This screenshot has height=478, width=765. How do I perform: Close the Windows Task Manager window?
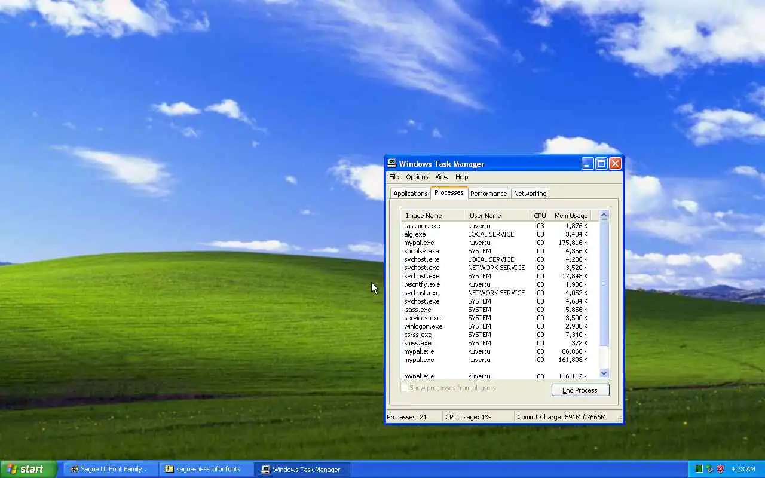tap(615, 163)
